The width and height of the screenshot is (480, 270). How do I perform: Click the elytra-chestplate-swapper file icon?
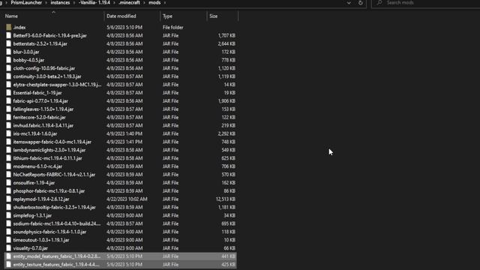coord(8,85)
